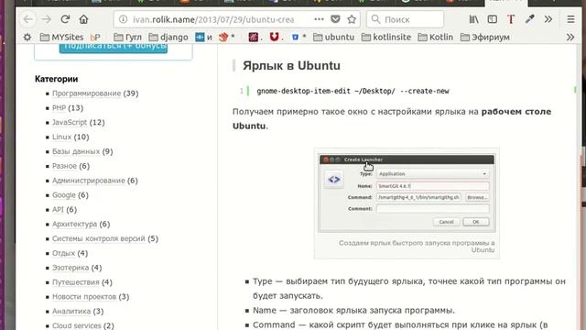Open category Google

click(x=64, y=195)
